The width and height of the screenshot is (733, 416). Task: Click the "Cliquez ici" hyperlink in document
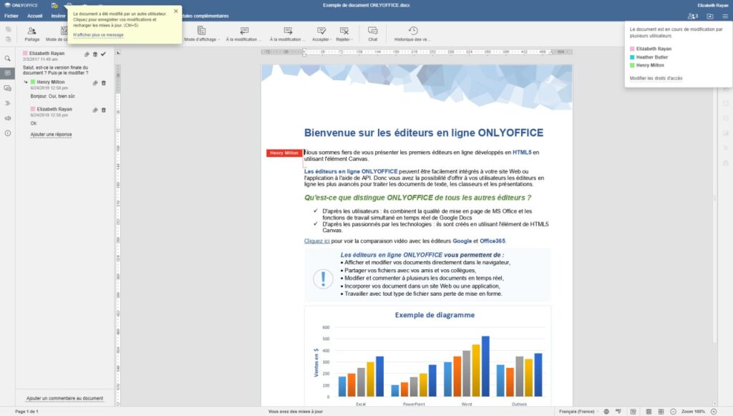pyautogui.click(x=317, y=241)
